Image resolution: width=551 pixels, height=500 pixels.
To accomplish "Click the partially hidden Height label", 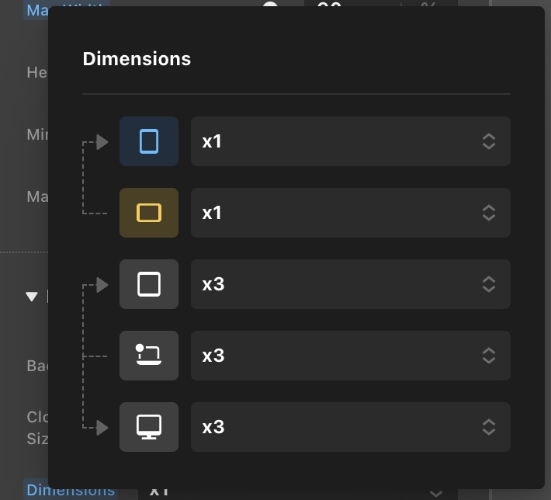I will coord(37,72).
